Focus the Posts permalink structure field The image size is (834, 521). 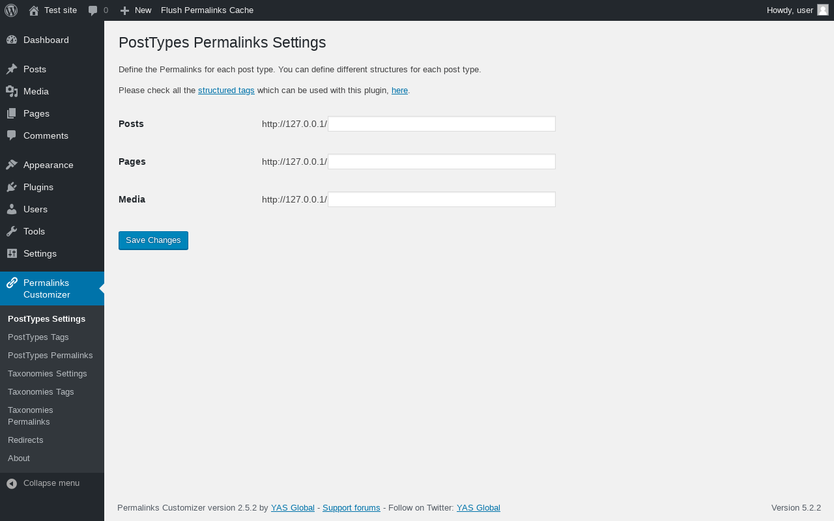[x=442, y=124]
